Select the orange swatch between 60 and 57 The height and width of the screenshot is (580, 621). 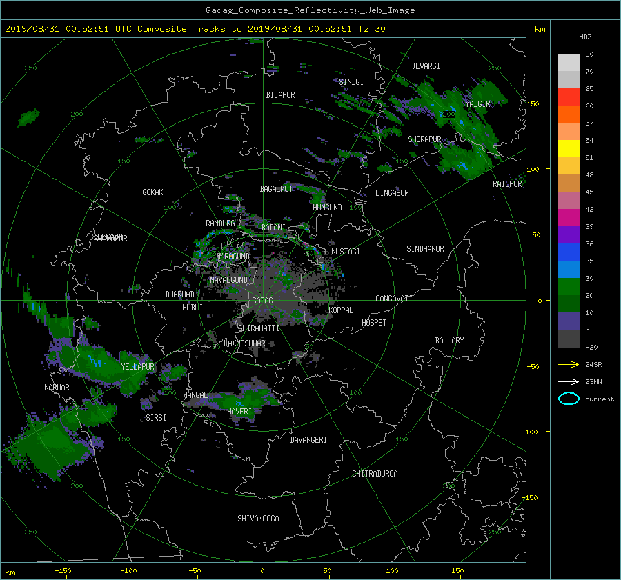coord(569,114)
